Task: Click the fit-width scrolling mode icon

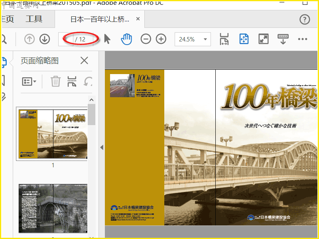Action: click(x=224, y=39)
